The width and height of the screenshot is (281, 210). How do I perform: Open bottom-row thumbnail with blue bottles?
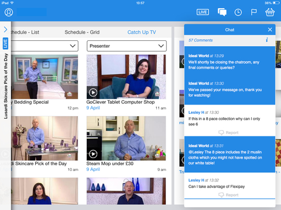tap(126, 191)
